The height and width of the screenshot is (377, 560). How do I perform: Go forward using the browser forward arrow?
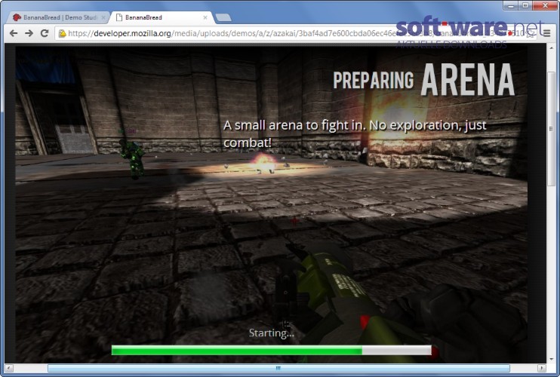point(29,33)
